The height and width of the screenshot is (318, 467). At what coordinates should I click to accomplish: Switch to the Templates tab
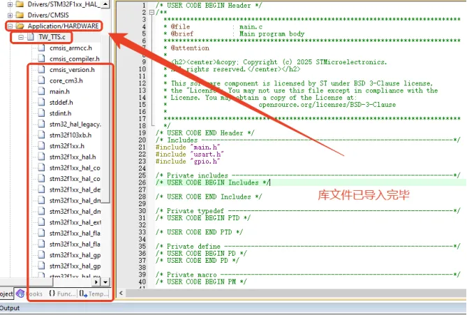coord(94,294)
